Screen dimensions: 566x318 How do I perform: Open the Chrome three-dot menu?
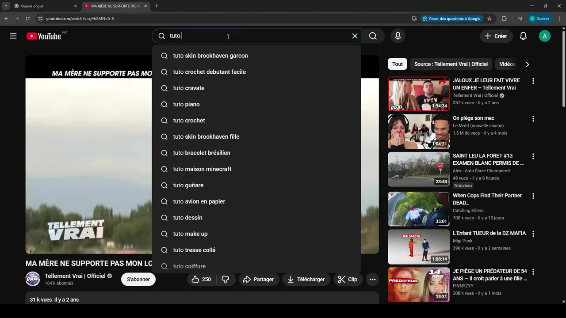coord(559,19)
